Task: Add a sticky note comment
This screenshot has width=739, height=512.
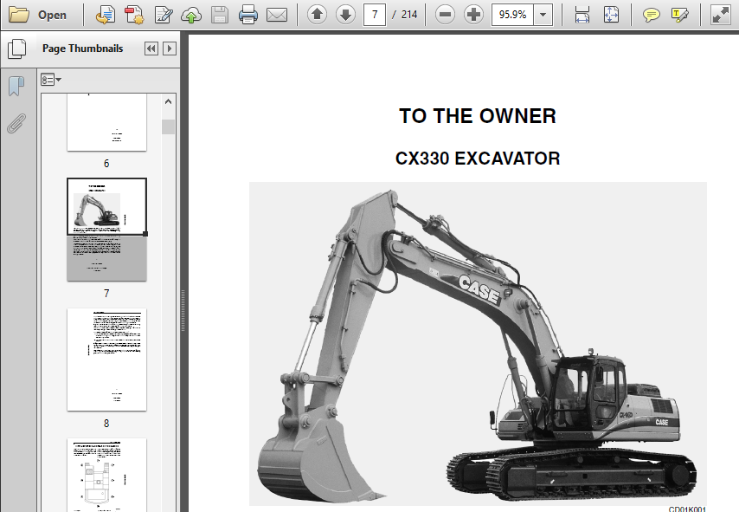Action: (651, 15)
